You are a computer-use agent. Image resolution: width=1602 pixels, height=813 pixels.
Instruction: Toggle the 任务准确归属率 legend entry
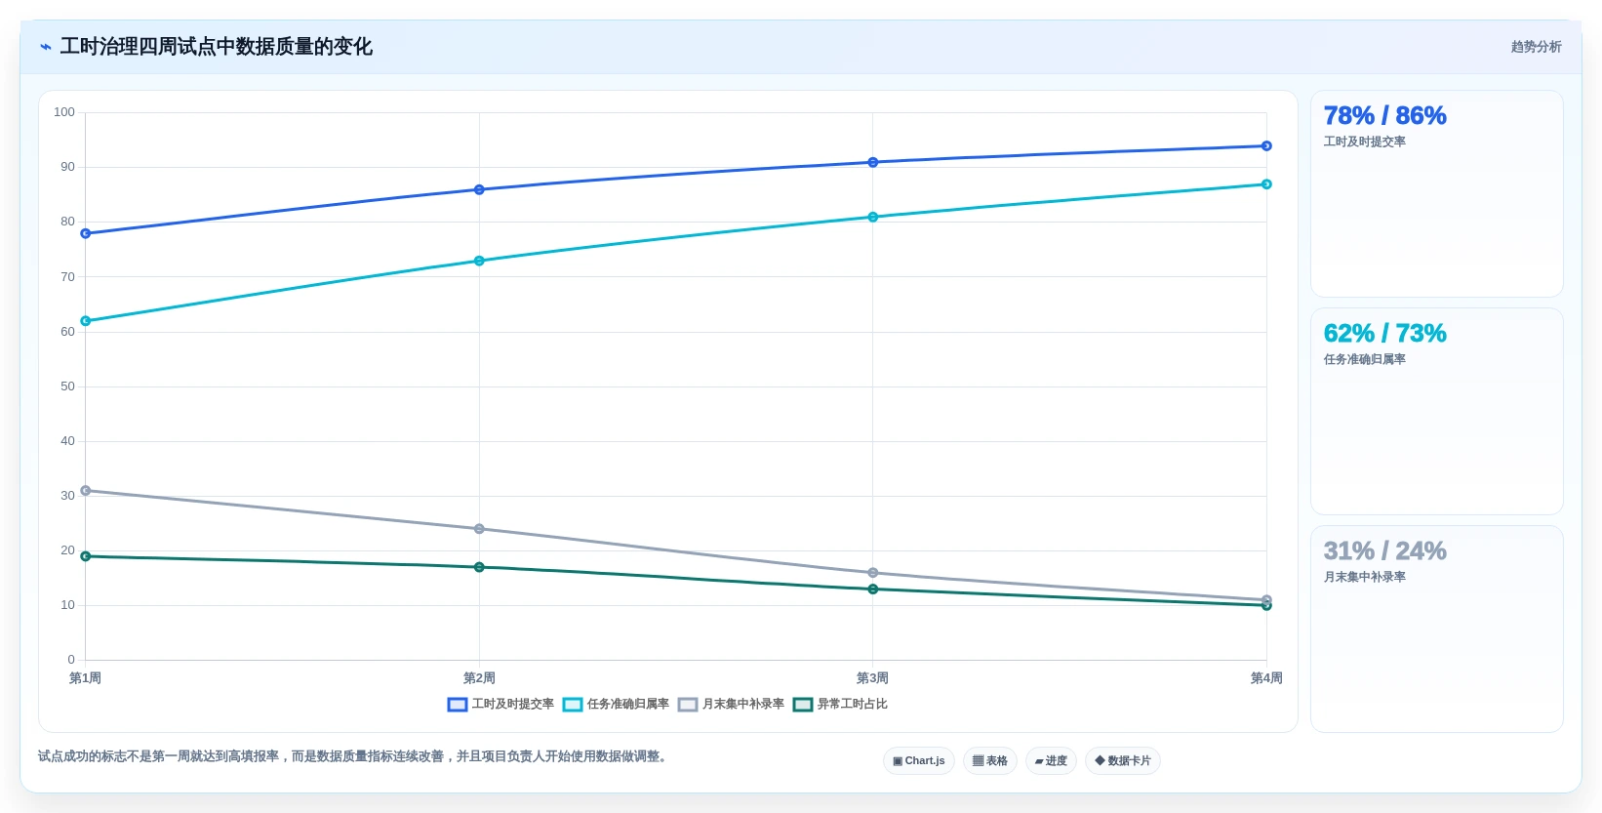click(616, 704)
